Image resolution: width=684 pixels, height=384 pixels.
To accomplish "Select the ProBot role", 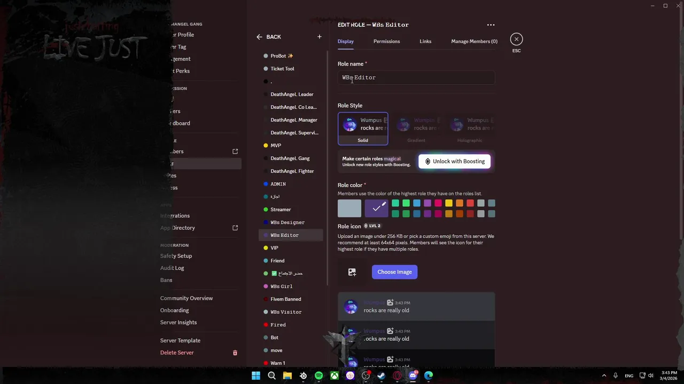I will click(x=291, y=56).
